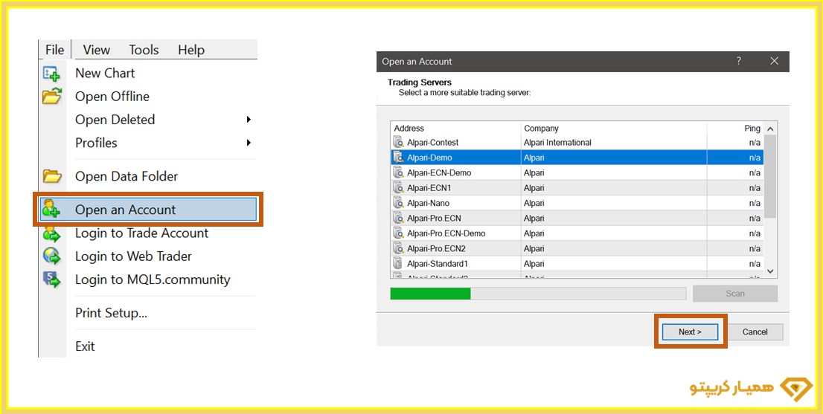Viewport: 823px width, 414px height.
Task: Click the green scan progress bar
Action: click(x=430, y=294)
